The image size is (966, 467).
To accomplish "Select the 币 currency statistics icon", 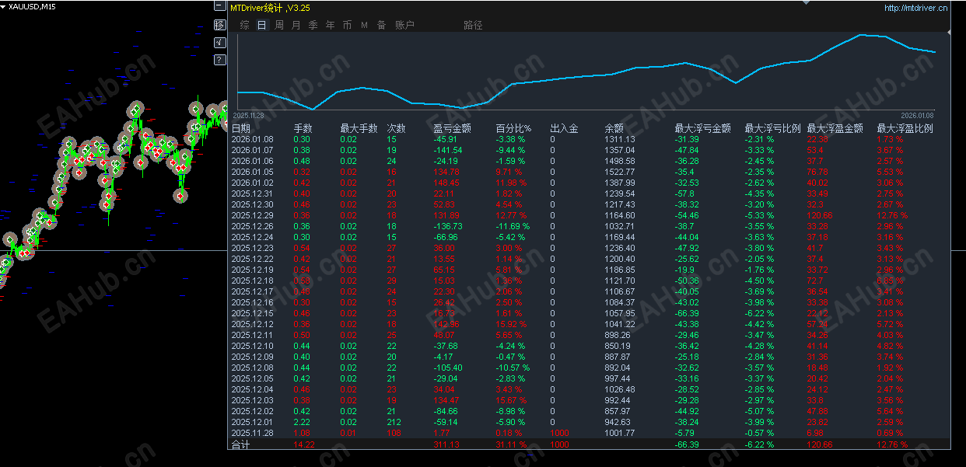I will click(x=347, y=24).
